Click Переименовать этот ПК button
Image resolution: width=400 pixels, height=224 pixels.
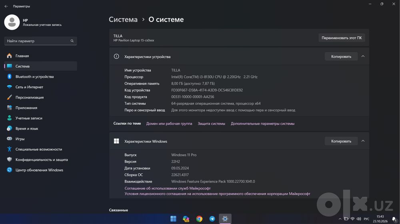tap(342, 38)
